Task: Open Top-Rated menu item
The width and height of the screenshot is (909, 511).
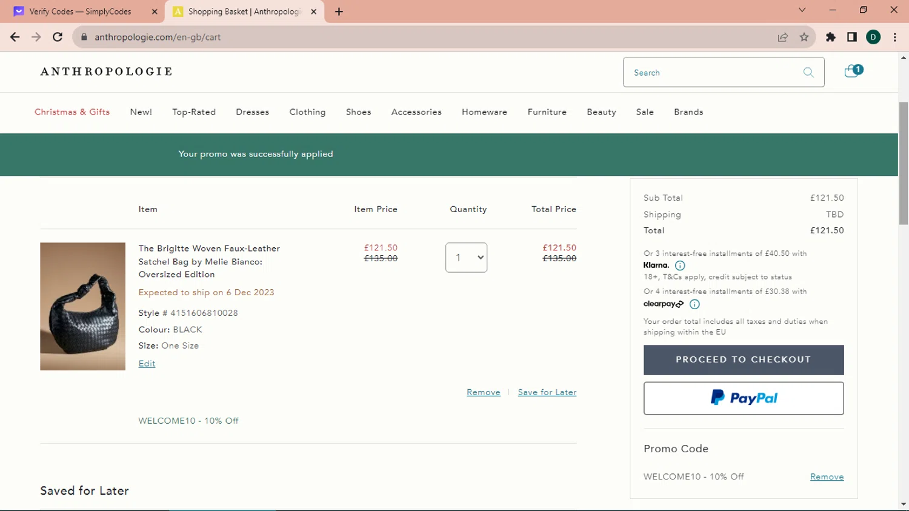Action: pyautogui.click(x=194, y=112)
